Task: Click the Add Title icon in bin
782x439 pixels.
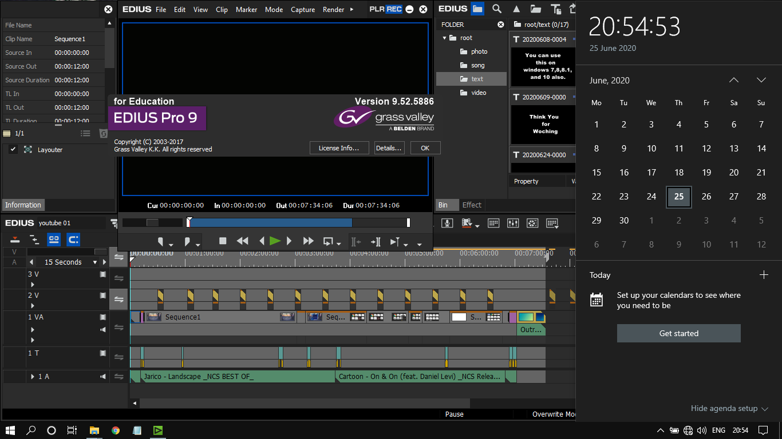Action: pos(556,9)
